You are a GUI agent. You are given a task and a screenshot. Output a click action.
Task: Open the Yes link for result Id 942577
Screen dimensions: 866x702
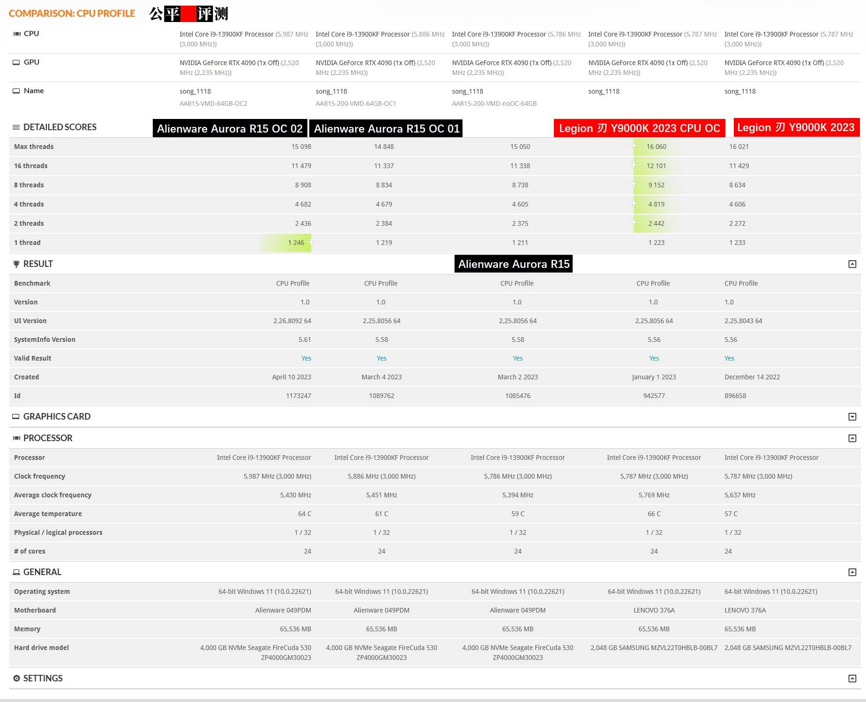(x=654, y=358)
